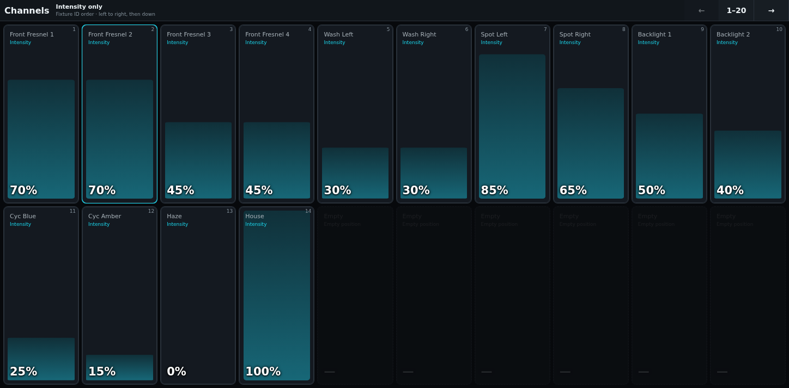789x388 pixels.
Task: Click the 85% value on Spot Left
Action: click(494, 190)
